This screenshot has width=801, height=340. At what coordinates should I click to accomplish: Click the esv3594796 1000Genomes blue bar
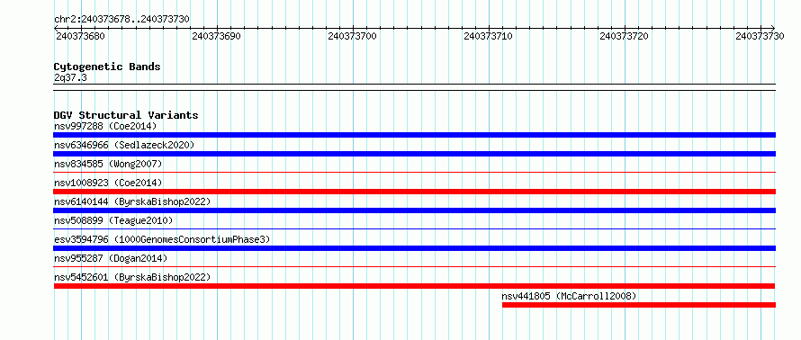coord(414,248)
